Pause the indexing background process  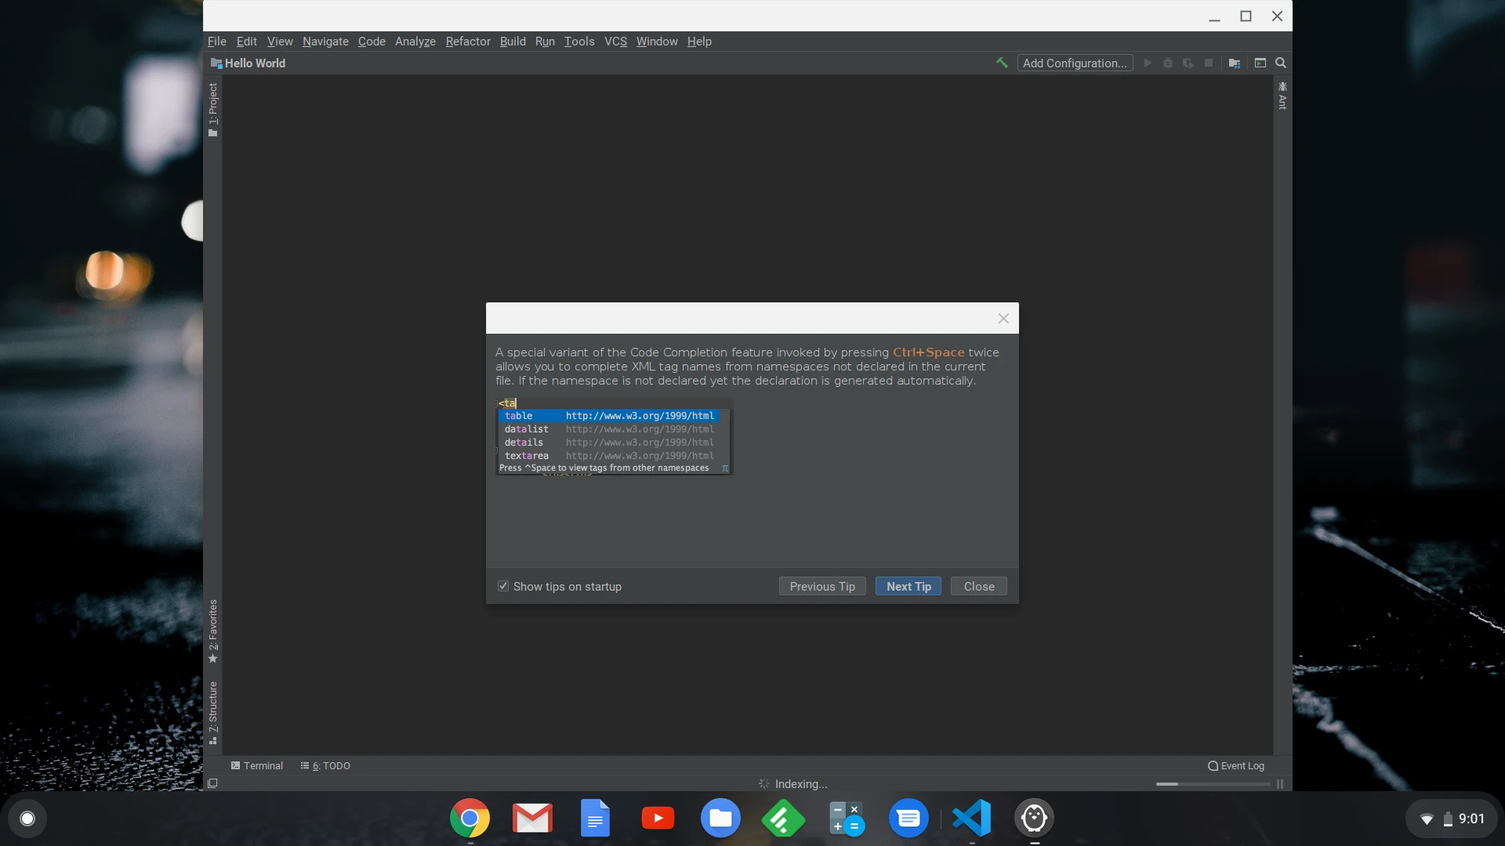(x=1280, y=784)
